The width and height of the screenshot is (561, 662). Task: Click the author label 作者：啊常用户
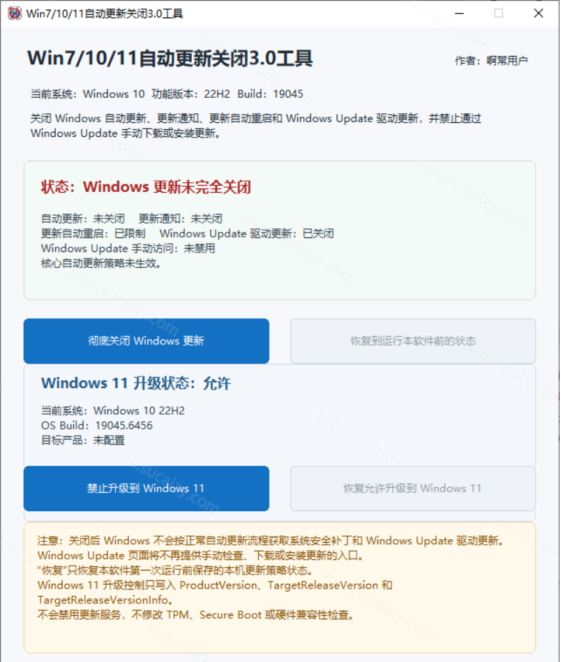click(x=491, y=61)
